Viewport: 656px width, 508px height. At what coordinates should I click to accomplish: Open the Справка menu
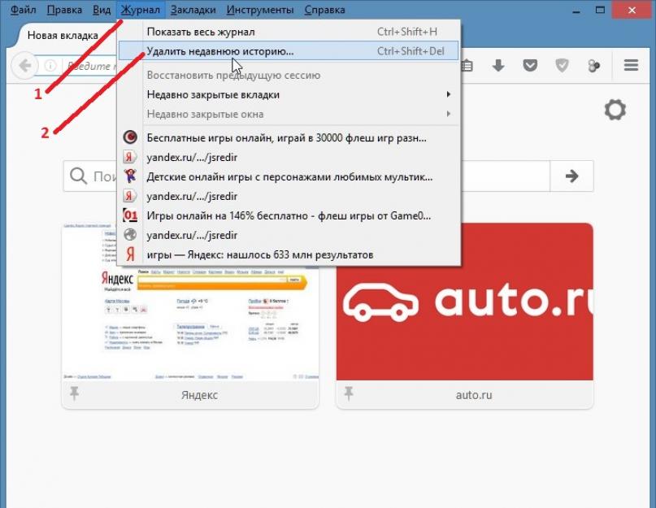tap(324, 10)
